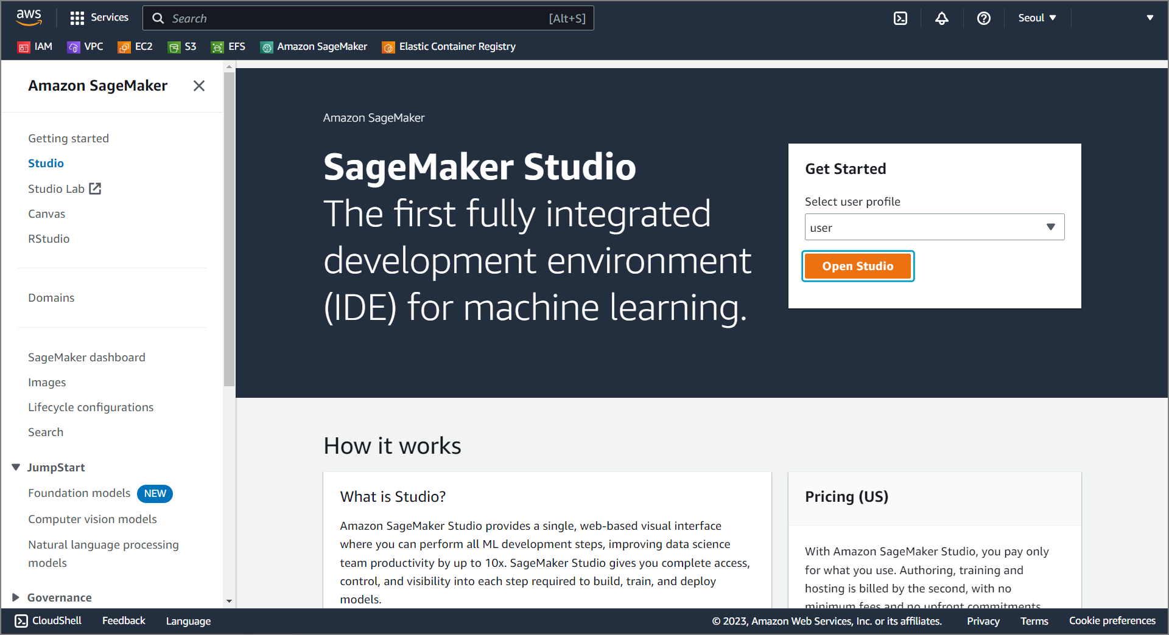Click the 'What is Studio?' heading
Screen dimensions: 1169x635
tap(393, 496)
